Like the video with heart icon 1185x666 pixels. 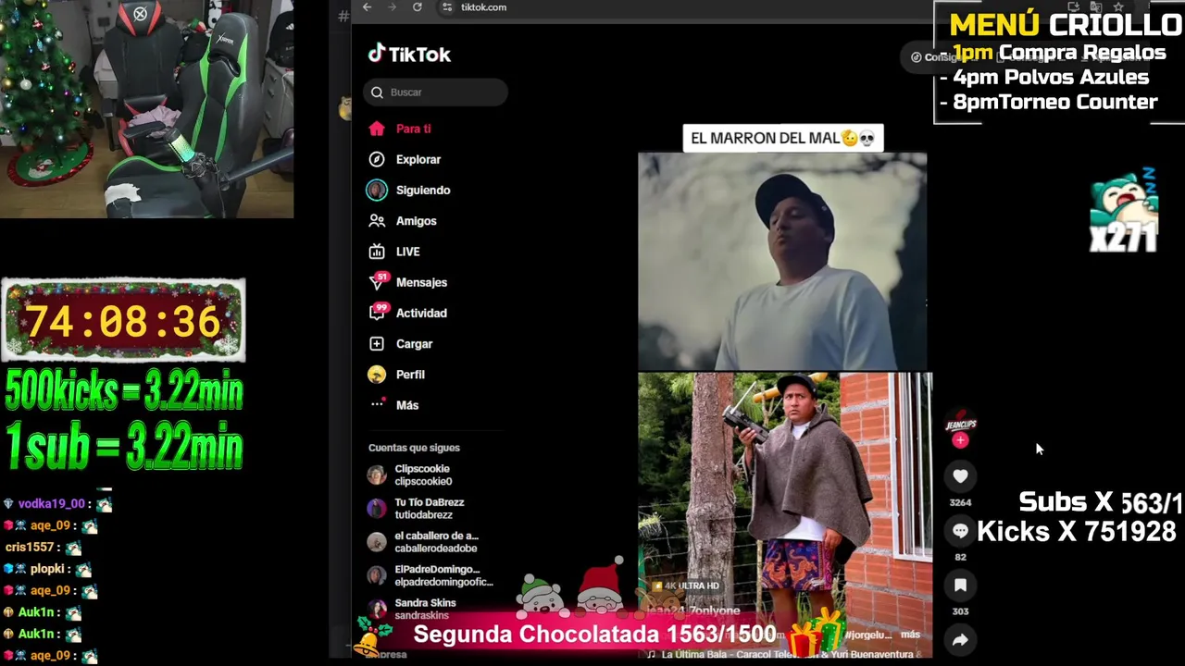tap(960, 476)
